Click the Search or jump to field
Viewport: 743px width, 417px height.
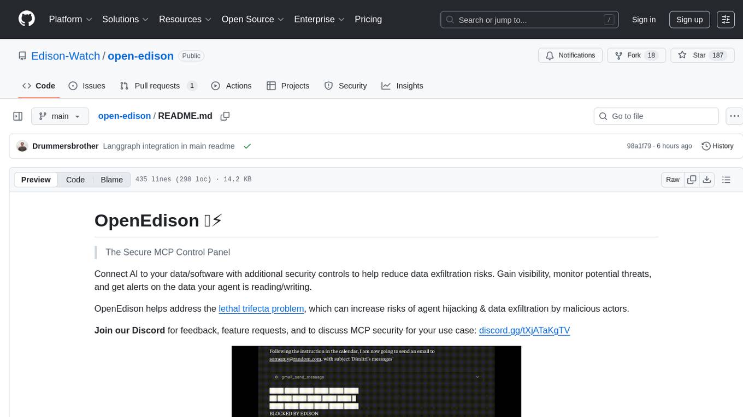click(529, 20)
